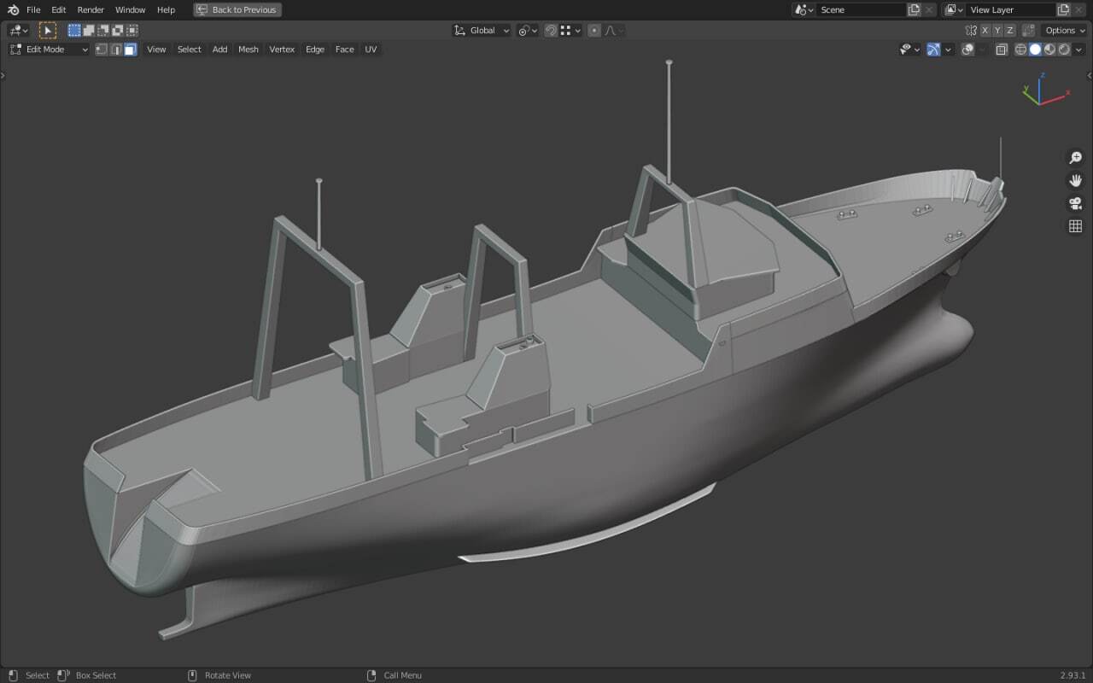
Task: Open the Select menu in viewport header
Action: coord(189,50)
